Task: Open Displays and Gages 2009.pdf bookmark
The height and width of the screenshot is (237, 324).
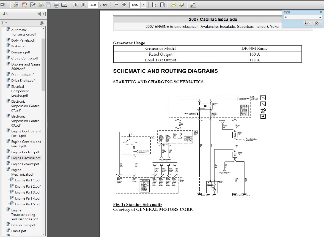Action: pyautogui.click(x=25, y=66)
